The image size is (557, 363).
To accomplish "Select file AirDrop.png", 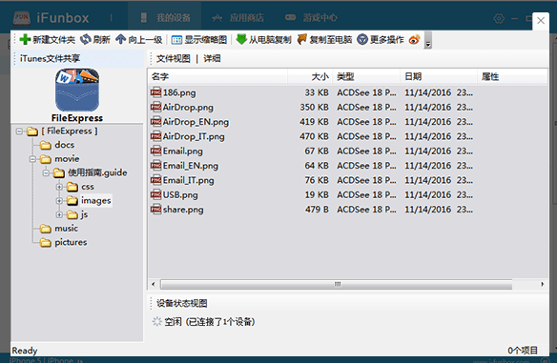I will point(188,107).
